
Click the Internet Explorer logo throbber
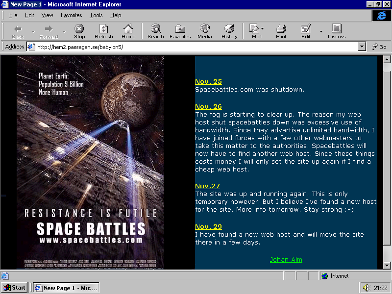(382, 16)
